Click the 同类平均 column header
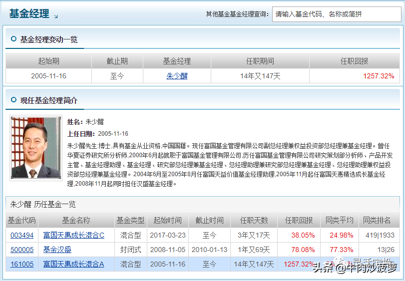The image size is (405, 281). click(340, 221)
